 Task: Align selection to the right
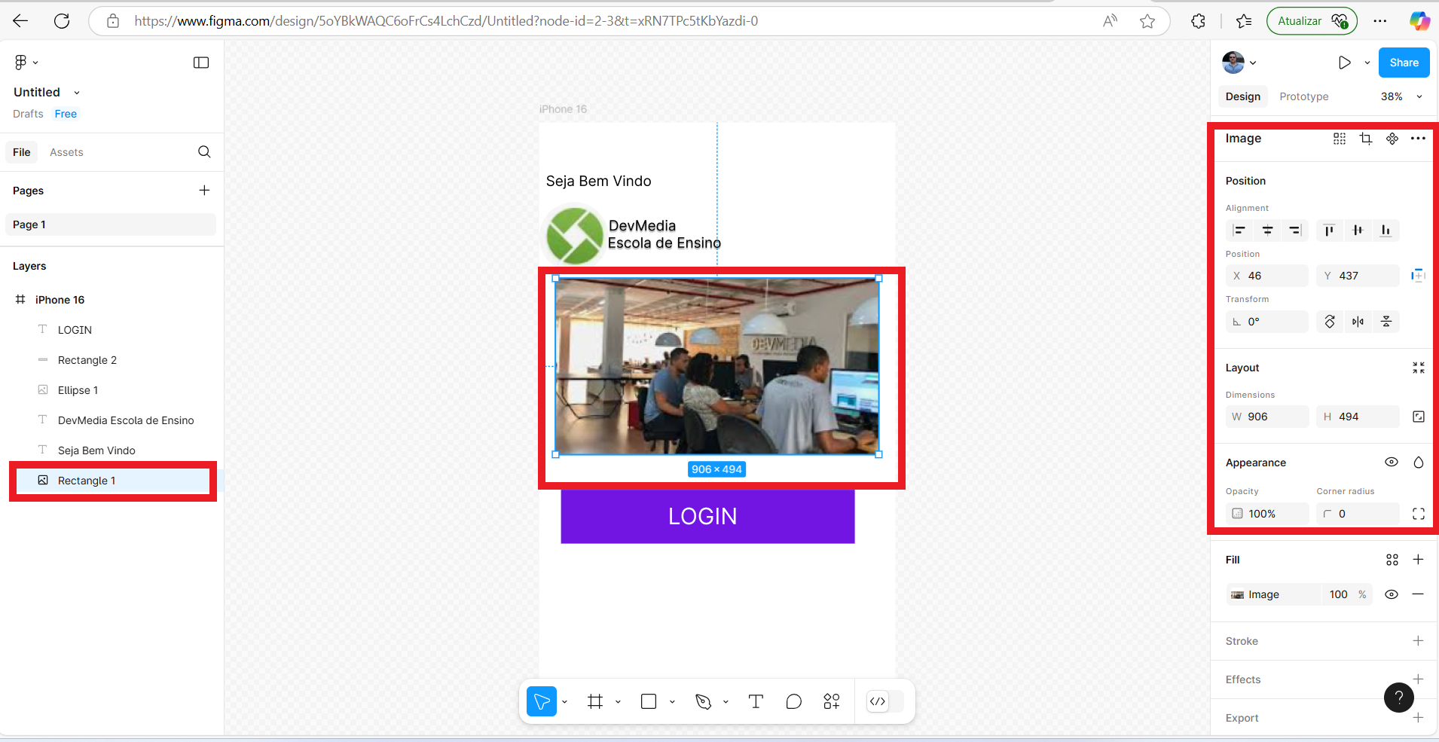click(x=1295, y=231)
